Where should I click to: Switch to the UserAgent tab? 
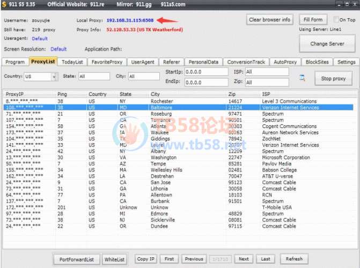[143, 62]
